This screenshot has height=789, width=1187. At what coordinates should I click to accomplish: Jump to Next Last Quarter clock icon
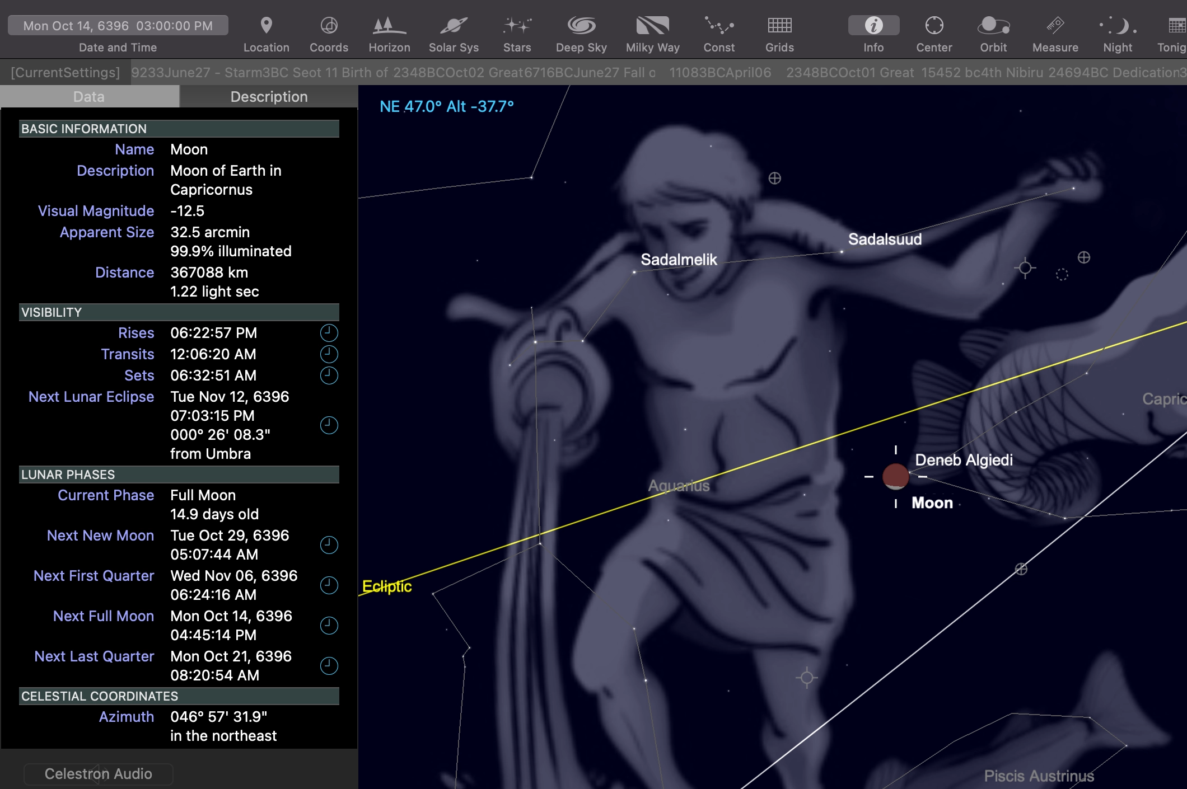[x=329, y=666]
